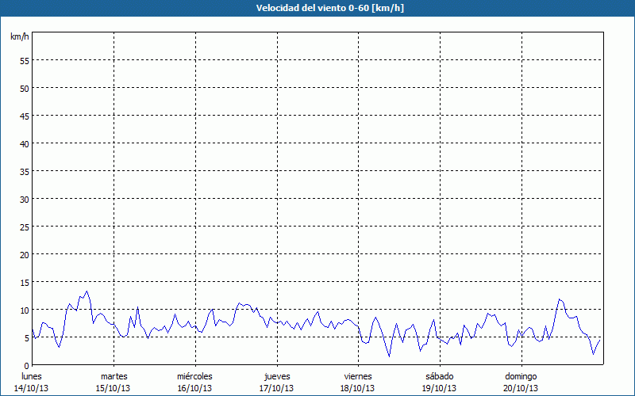Select the date label 15/10/13
The height and width of the screenshot is (396, 635).
[x=114, y=388]
